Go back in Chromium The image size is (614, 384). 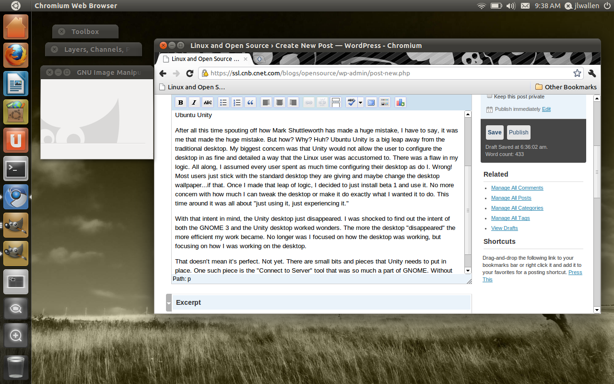tap(163, 73)
